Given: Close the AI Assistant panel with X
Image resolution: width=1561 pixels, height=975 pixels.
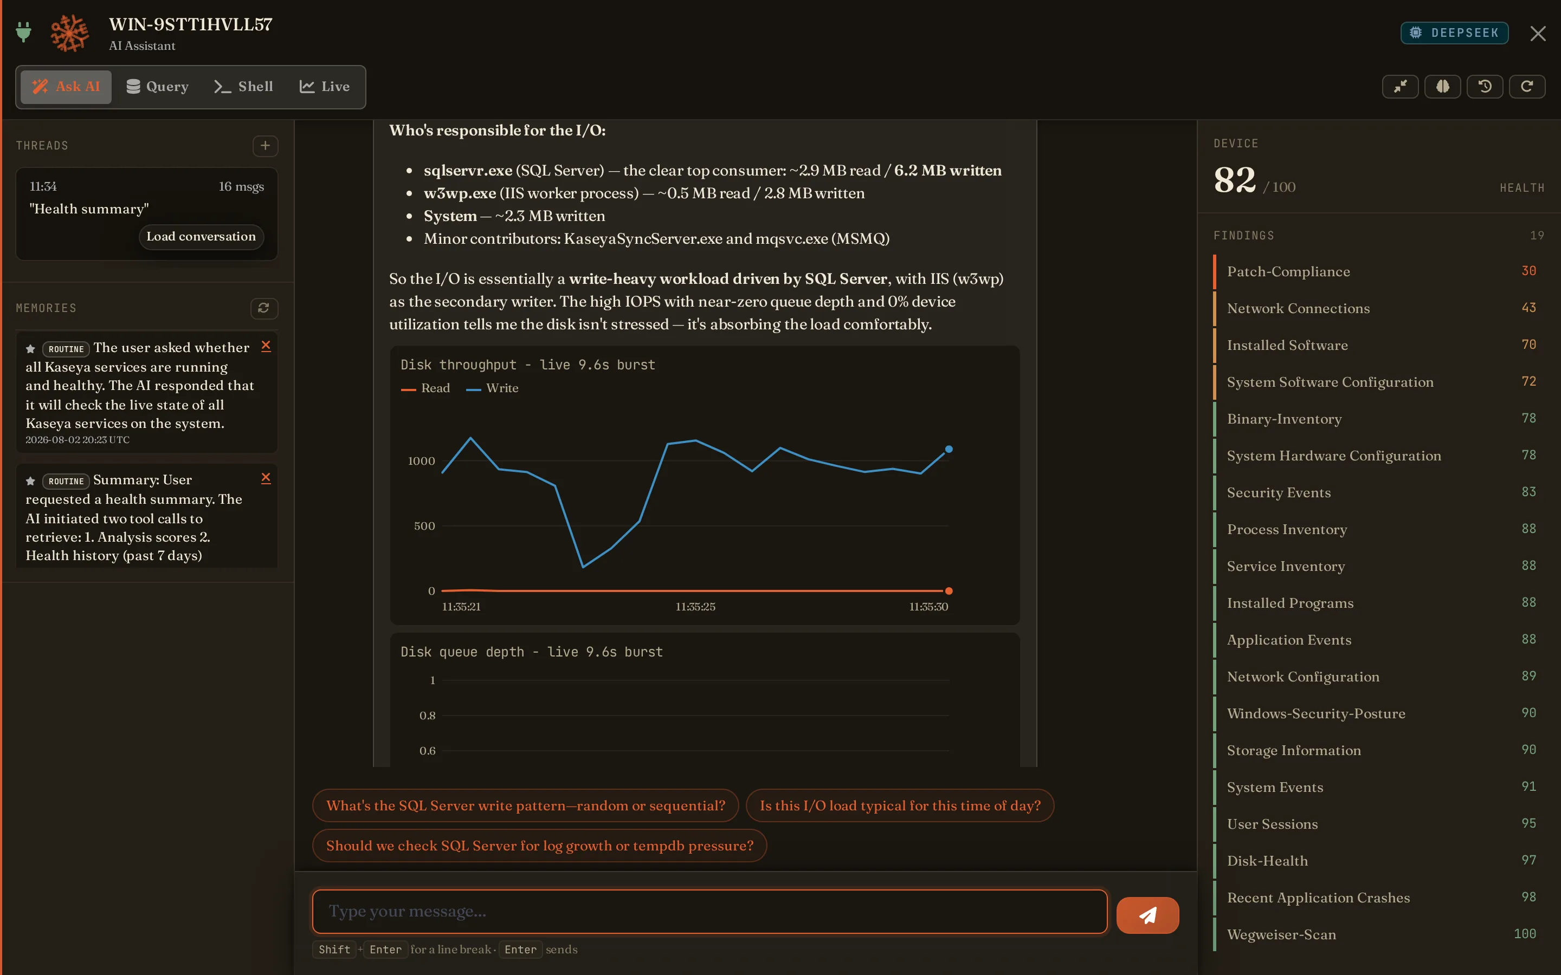Looking at the screenshot, I should tap(1538, 34).
